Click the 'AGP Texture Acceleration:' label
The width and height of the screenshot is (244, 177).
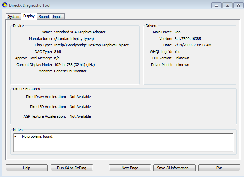pos(45,116)
